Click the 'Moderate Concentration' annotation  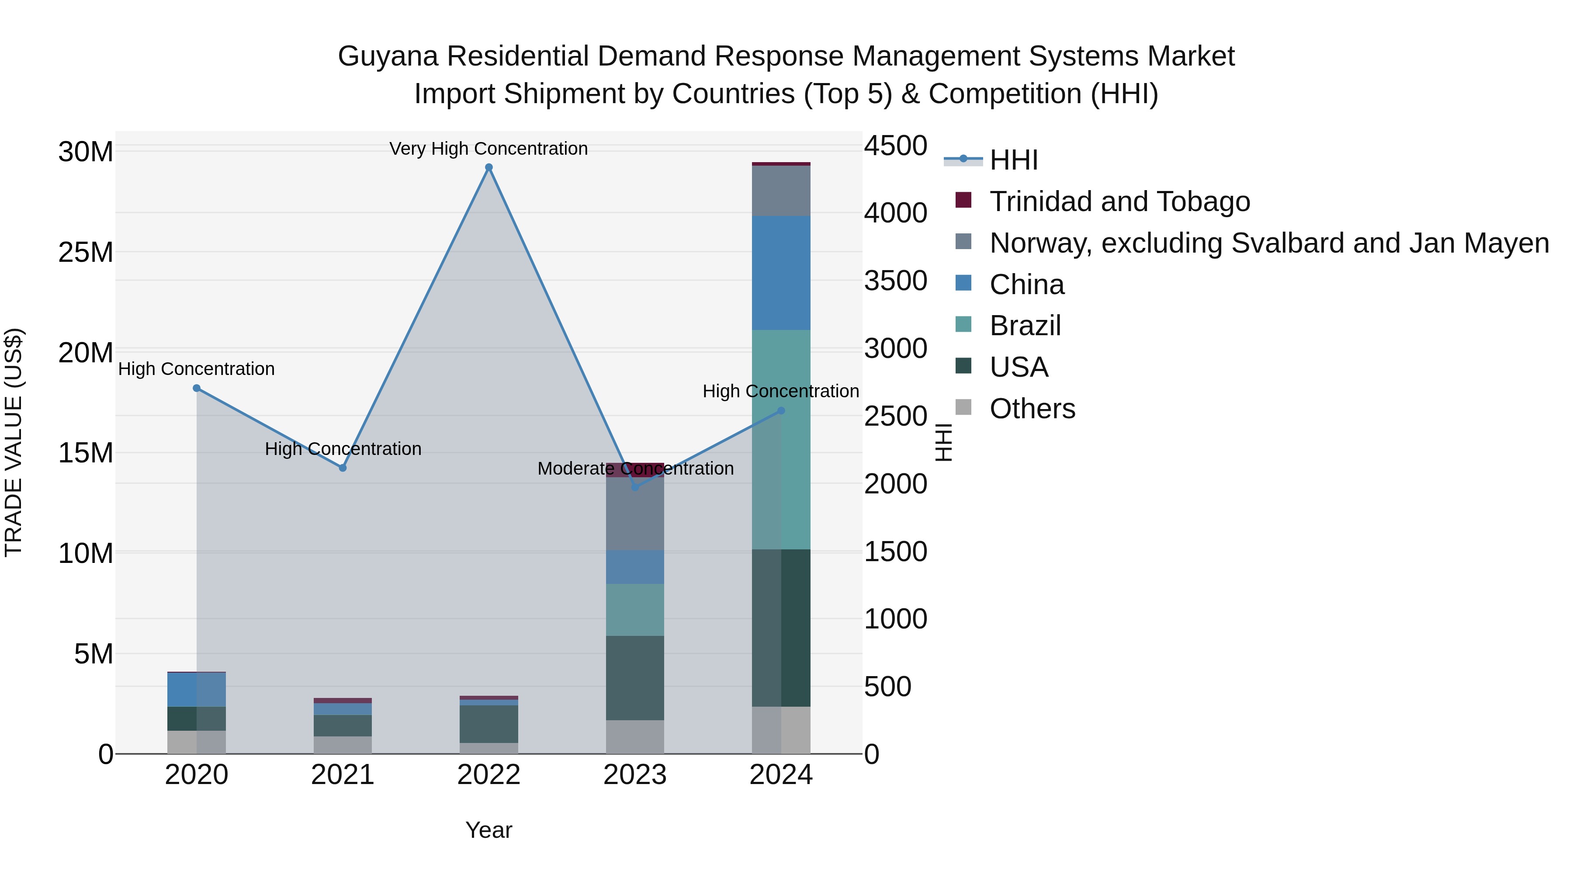pos(636,469)
